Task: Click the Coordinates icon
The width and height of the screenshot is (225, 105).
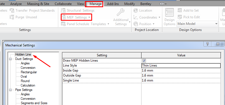Action: (x=136, y=17)
